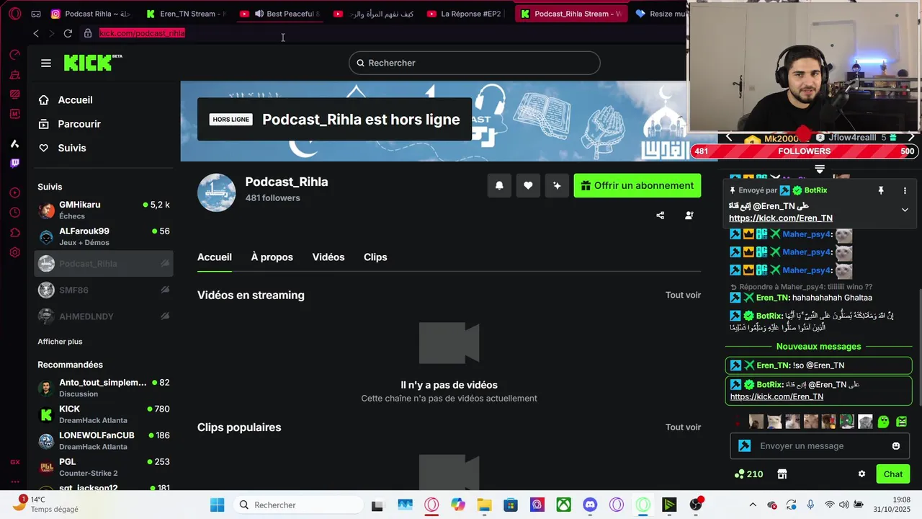Open LONEWOLFanCUB recommended channel
Screen dimensions: 922x519
tap(104, 440)
